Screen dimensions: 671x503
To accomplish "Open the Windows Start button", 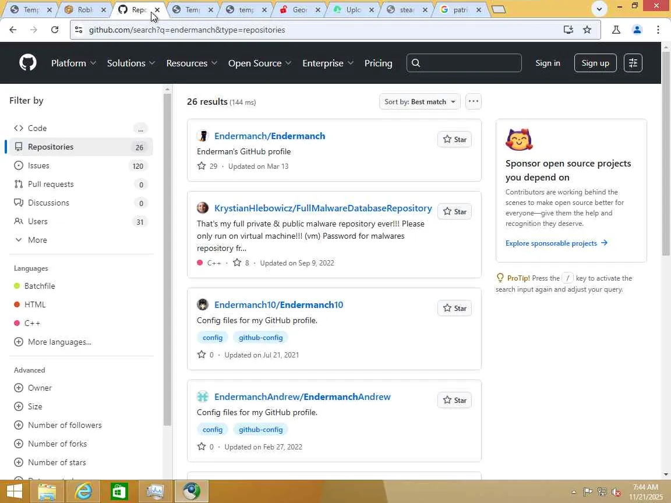I will tap(14, 491).
